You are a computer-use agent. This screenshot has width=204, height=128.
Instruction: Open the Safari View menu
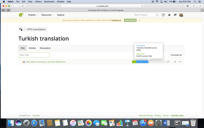30,2
